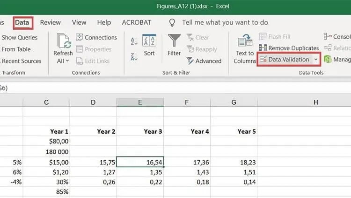This screenshot has width=351, height=198.
Task: Expand the Refresh All dropdown arrow
Action: pyautogui.click(x=67, y=61)
